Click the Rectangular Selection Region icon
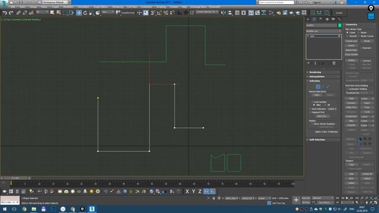Viewport: 379px width, 213px height. (x=65, y=13)
